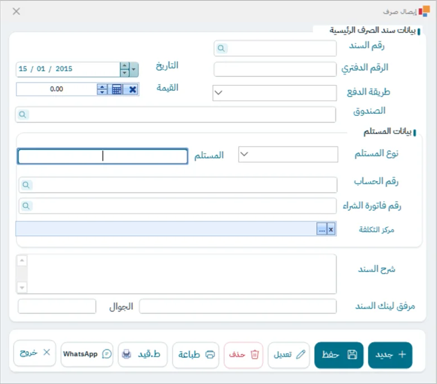Click the طباعة (print) button
The image size is (437, 384).
point(196,355)
